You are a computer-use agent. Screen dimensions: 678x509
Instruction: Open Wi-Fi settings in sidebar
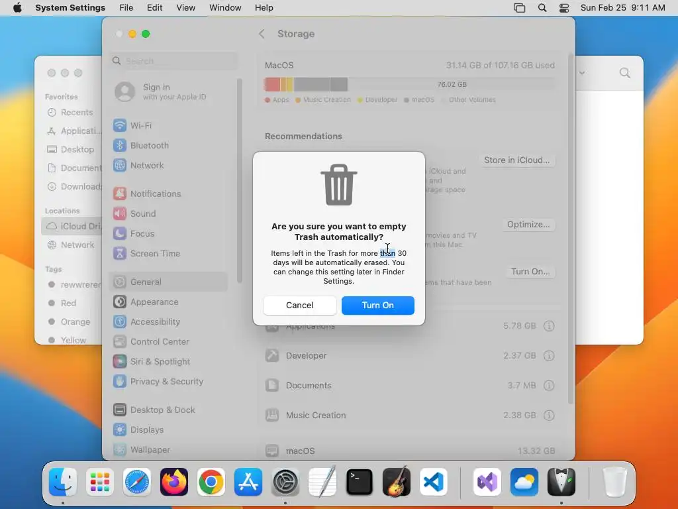coord(169,125)
